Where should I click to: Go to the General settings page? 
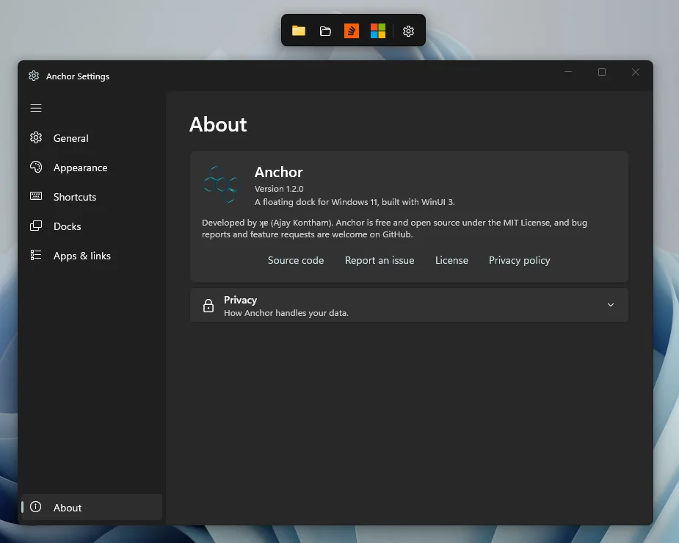91,138
